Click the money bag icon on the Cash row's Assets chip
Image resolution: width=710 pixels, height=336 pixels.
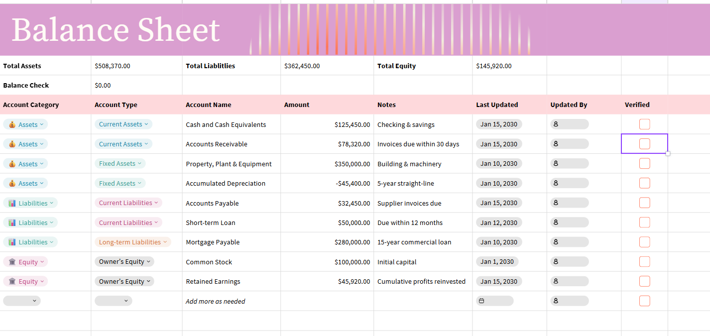[12, 124]
